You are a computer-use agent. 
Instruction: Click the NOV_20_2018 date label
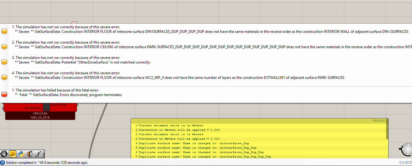40,117
